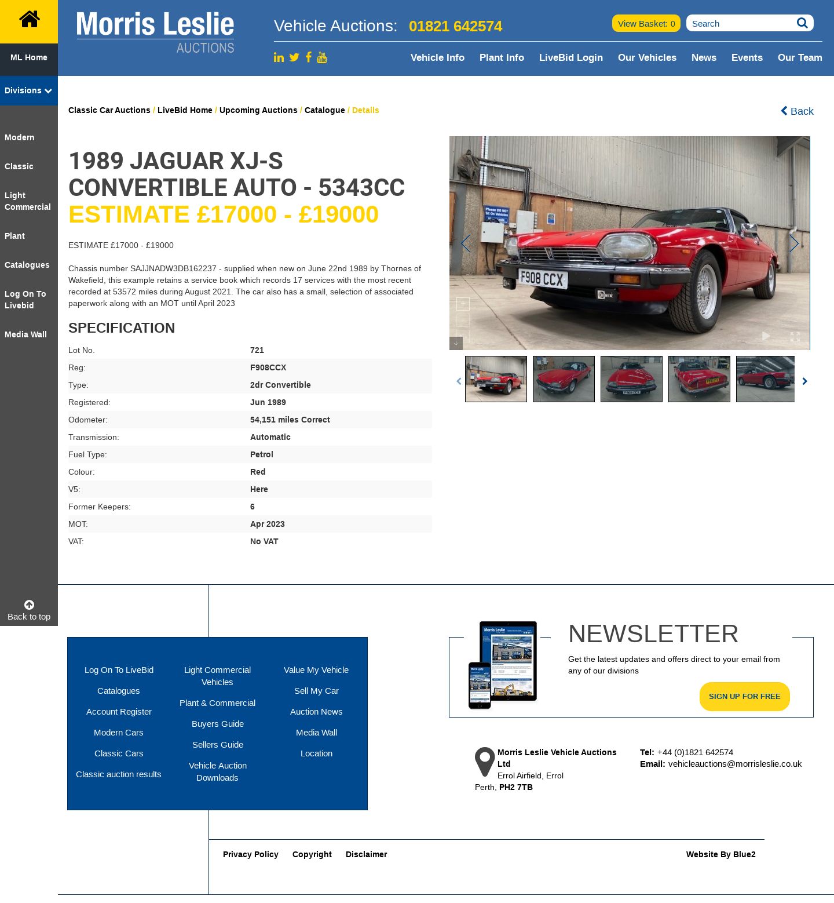The width and height of the screenshot is (834, 903).
Task: Select the third car thumbnail
Action: coord(631,379)
